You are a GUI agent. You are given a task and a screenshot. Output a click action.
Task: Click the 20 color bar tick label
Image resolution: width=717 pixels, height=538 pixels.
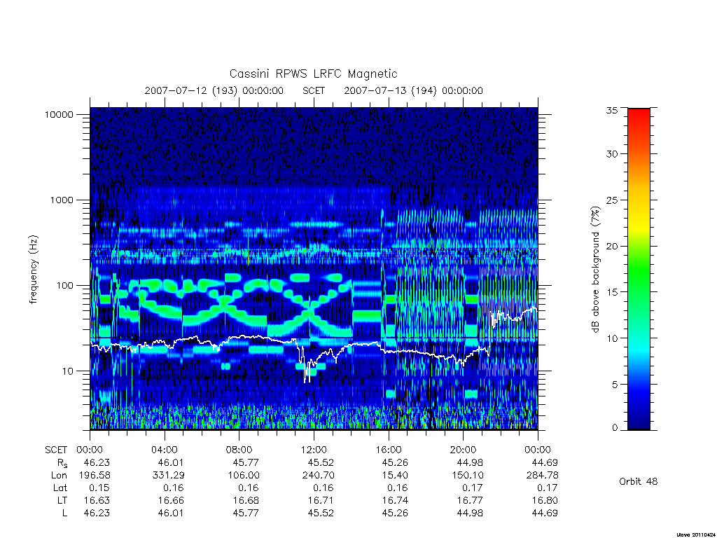pyautogui.click(x=612, y=246)
